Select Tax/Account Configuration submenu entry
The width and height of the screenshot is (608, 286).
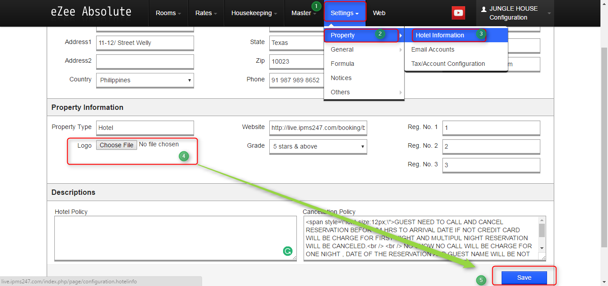point(456,64)
